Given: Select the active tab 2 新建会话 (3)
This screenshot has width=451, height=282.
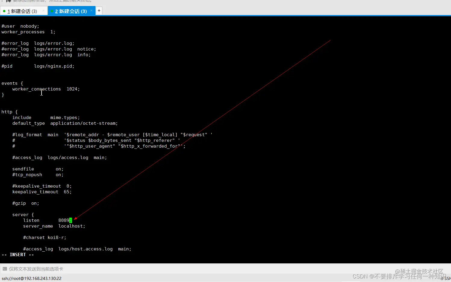Looking at the screenshot, I should click(71, 11).
